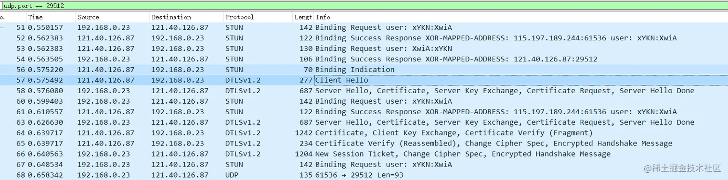728x180 pixels.
Task: Select packet 51 Binding Request row
Action: pos(364,27)
